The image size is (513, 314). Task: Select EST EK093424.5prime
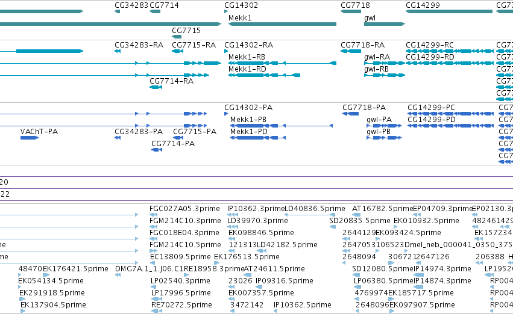(408, 233)
